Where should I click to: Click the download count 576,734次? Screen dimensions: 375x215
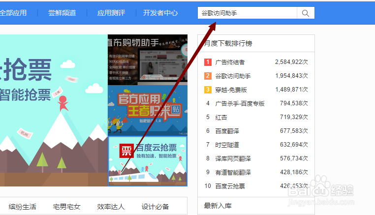point(294,158)
